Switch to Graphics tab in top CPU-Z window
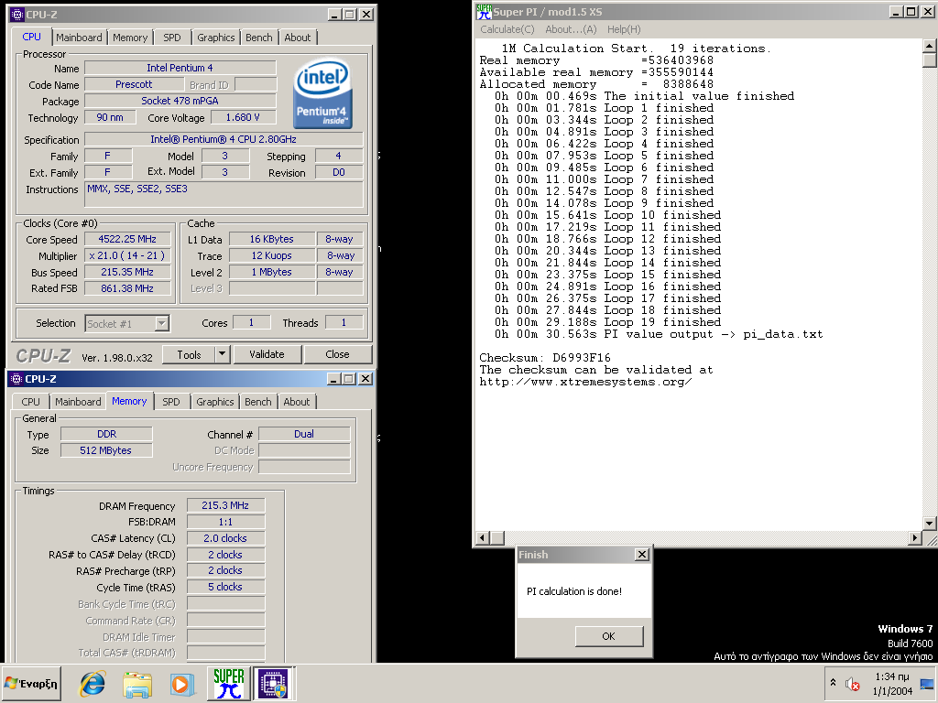The height and width of the screenshot is (703, 938). click(216, 37)
